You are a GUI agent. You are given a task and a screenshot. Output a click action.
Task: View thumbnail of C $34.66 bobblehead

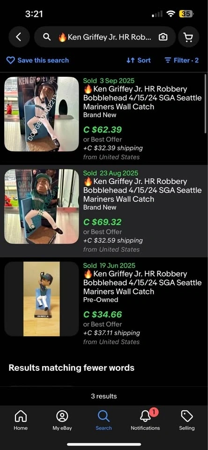tap(42, 299)
